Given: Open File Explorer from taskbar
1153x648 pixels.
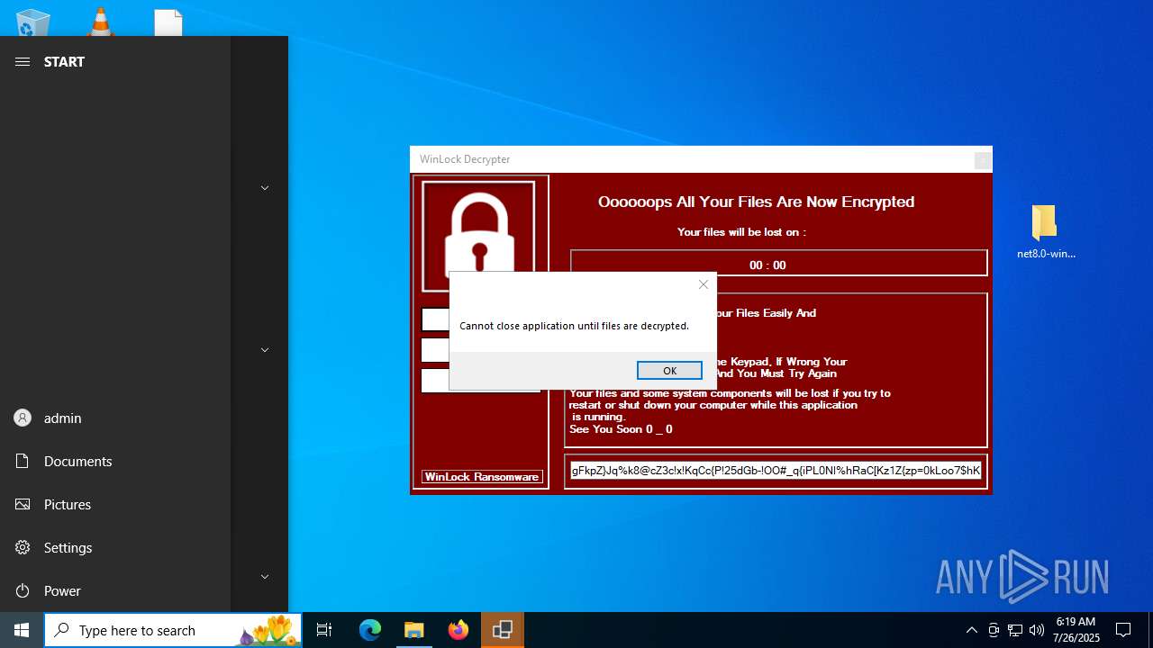Looking at the screenshot, I should click(x=413, y=630).
